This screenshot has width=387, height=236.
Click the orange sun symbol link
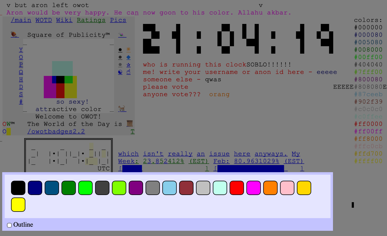pyautogui.click(x=128, y=50)
